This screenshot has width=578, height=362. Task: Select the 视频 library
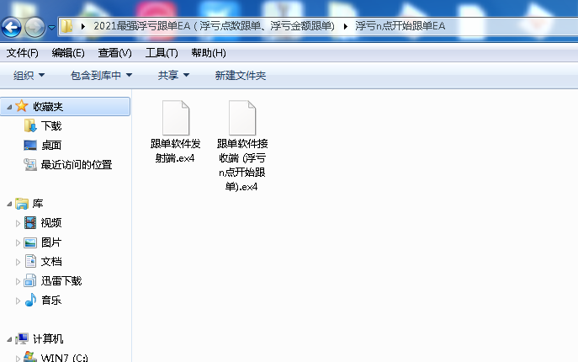(51, 223)
